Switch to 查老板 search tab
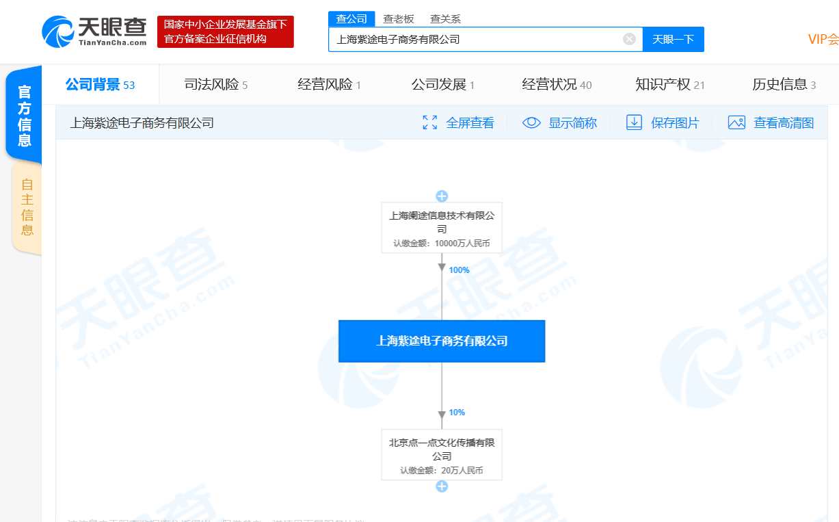The height and width of the screenshot is (522, 839). (399, 19)
